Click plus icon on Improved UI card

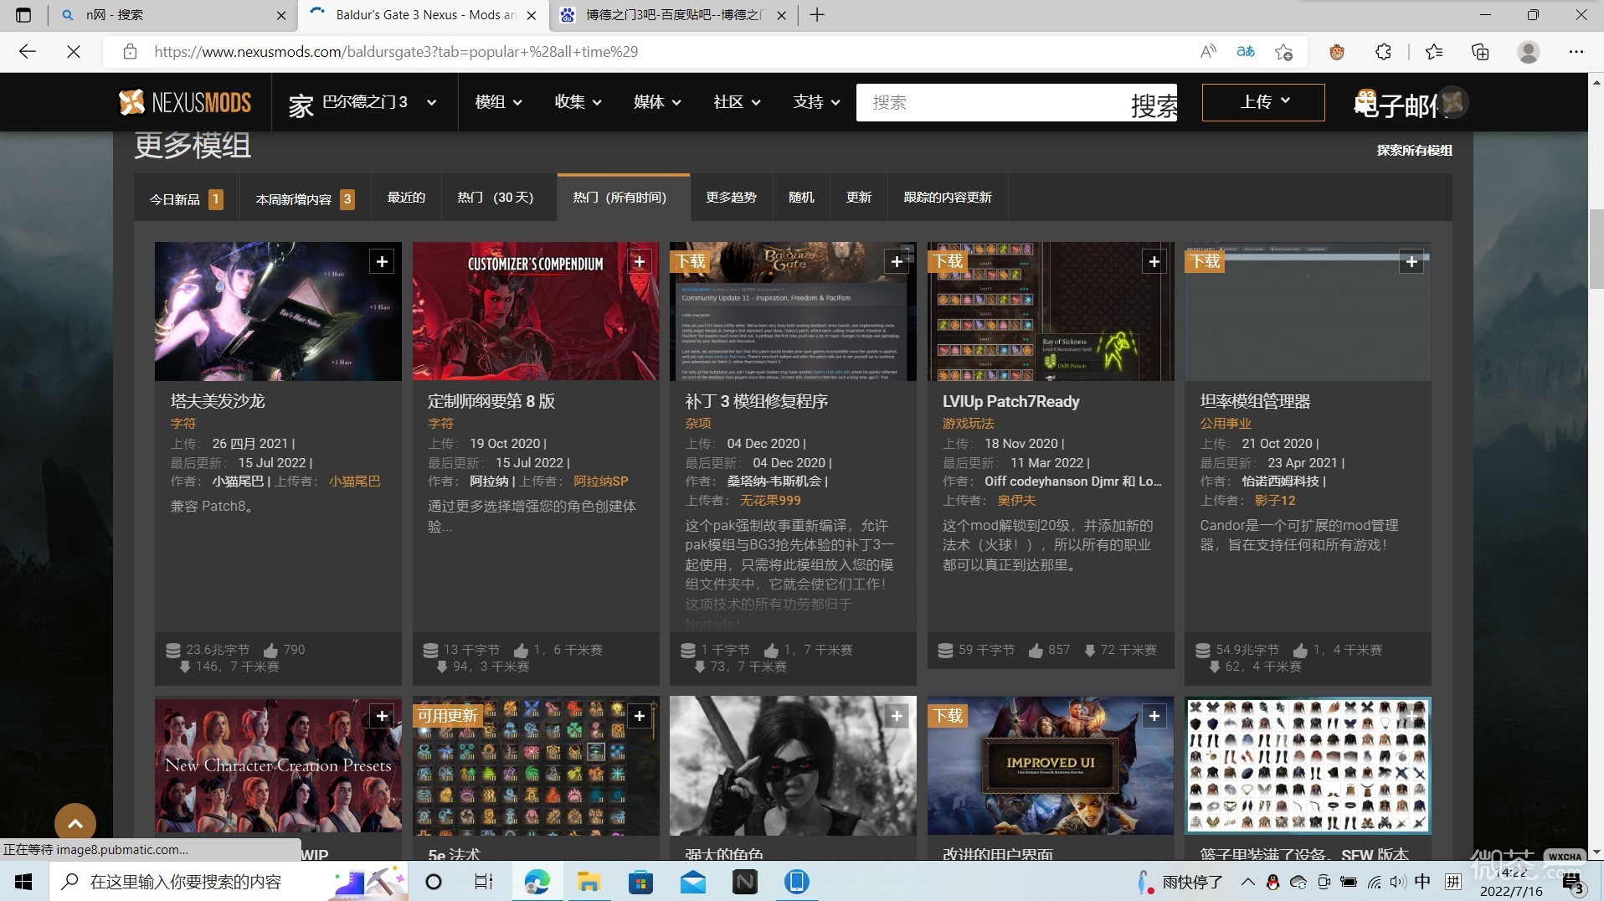[1154, 716]
